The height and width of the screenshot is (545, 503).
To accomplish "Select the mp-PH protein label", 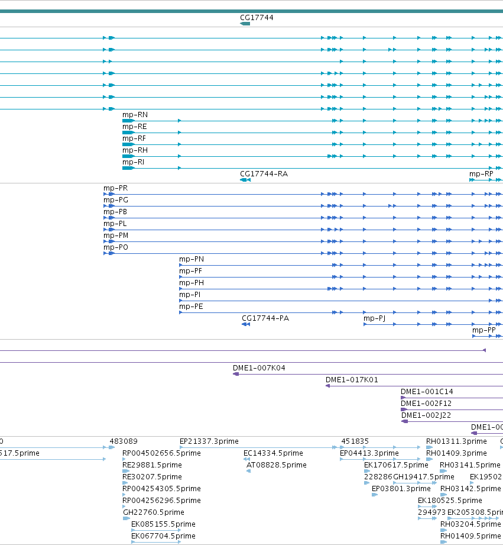I will (x=192, y=283).
